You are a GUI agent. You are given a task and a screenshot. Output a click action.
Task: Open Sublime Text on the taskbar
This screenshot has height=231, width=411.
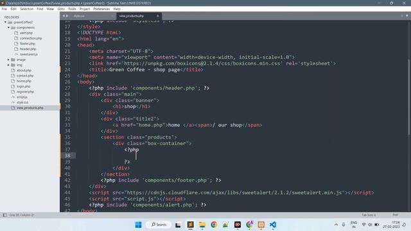[x=190, y=225]
